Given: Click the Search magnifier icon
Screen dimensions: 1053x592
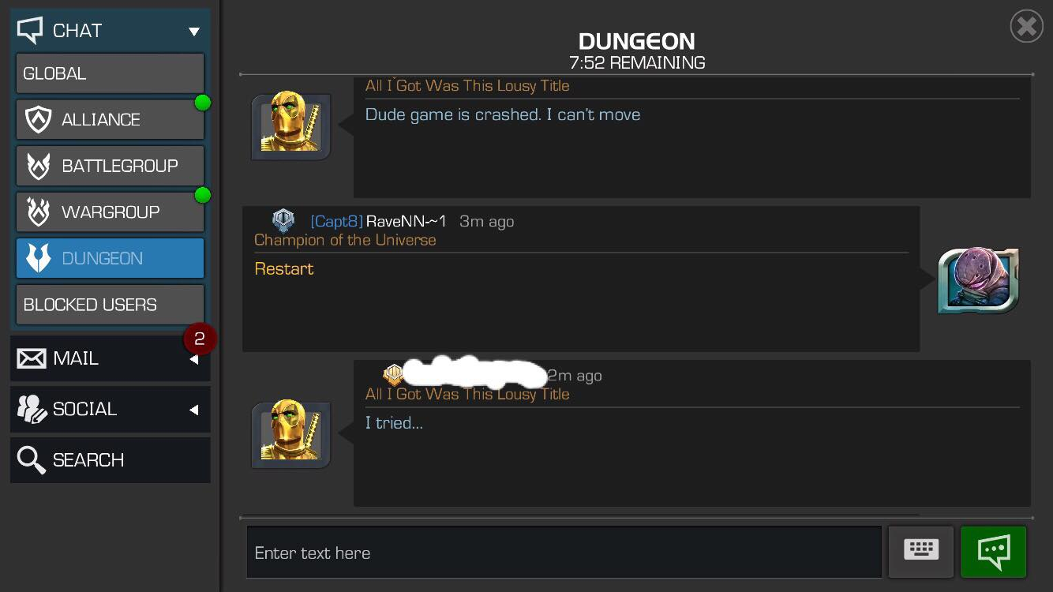Looking at the screenshot, I should click(x=32, y=460).
